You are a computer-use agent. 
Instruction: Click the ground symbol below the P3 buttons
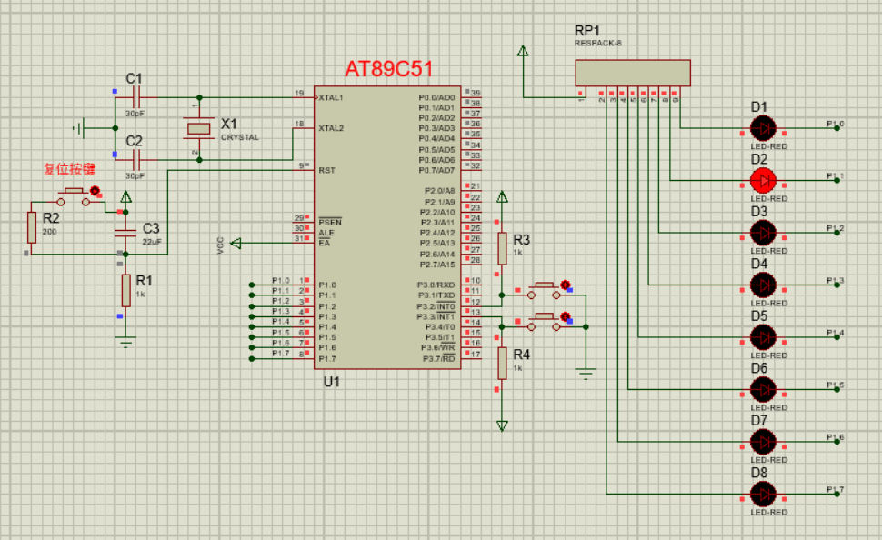click(586, 374)
